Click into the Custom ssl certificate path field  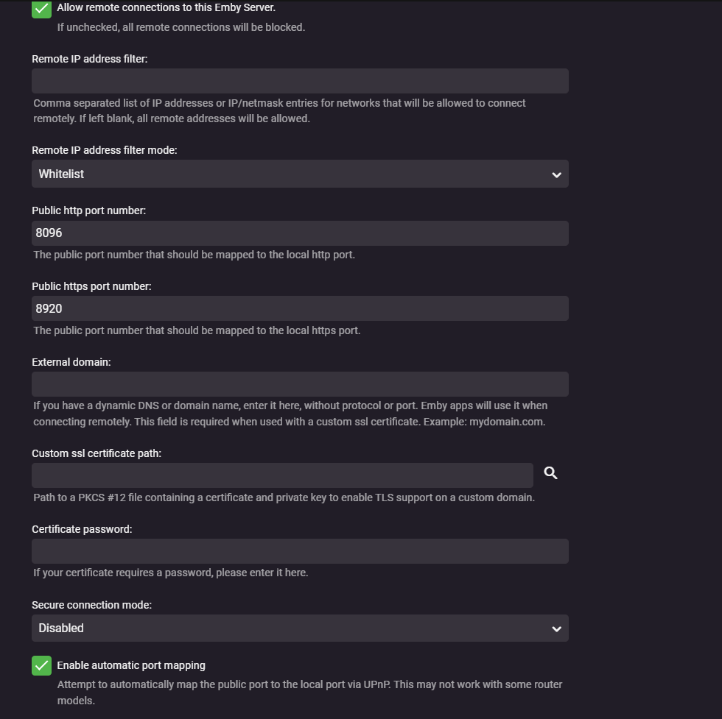click(x=282, y=475)
